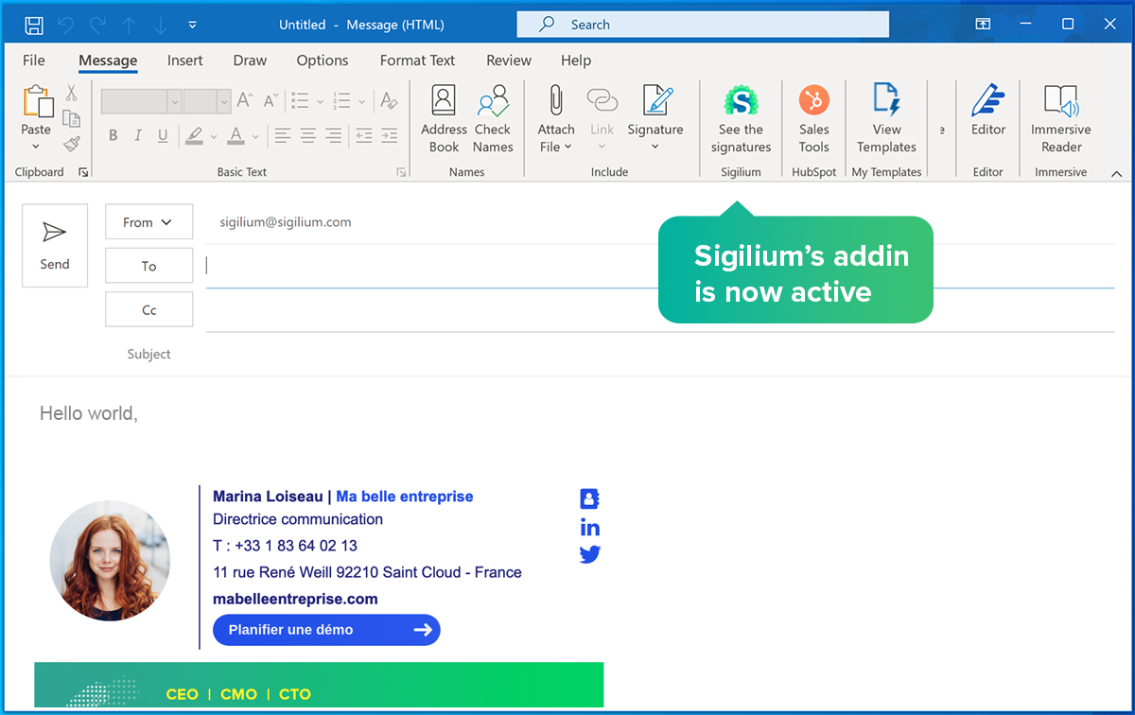The image size is (1135, 715).
Task: Open Customize Quick Access Toolbar dropdown
Action: (193, 25)
